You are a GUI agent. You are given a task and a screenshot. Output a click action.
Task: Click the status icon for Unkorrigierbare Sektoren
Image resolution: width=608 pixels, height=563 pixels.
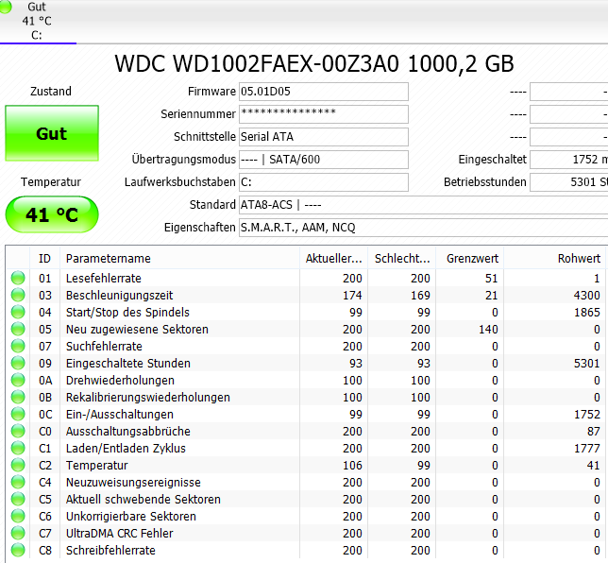pos(18,516)
